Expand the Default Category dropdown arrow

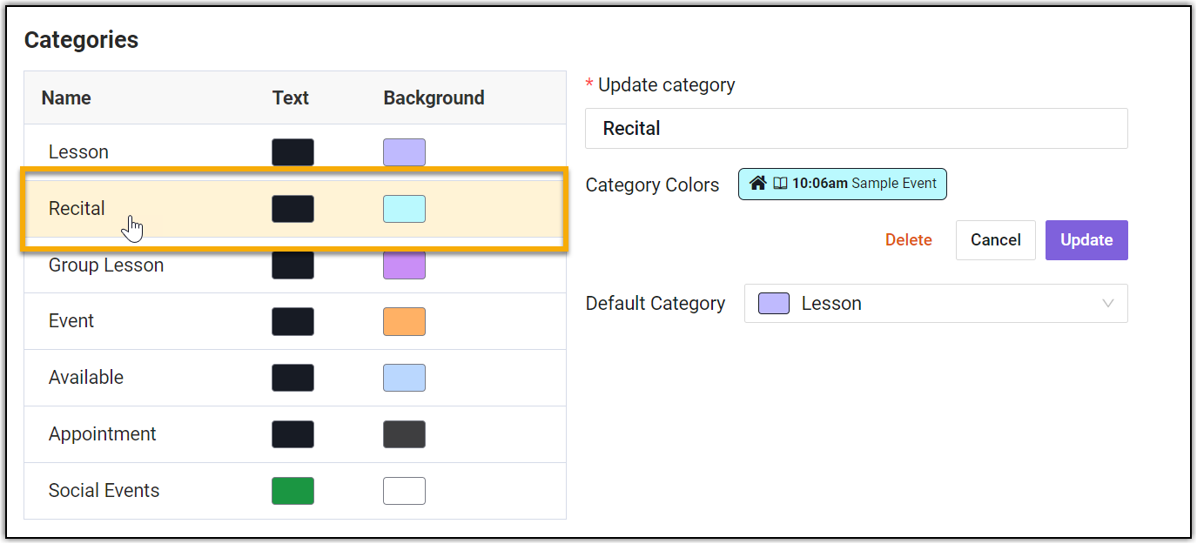[x=1107, y=304]
